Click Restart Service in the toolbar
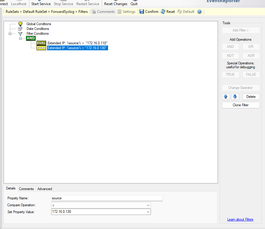265x229 pixels. (x=88, y=4)
